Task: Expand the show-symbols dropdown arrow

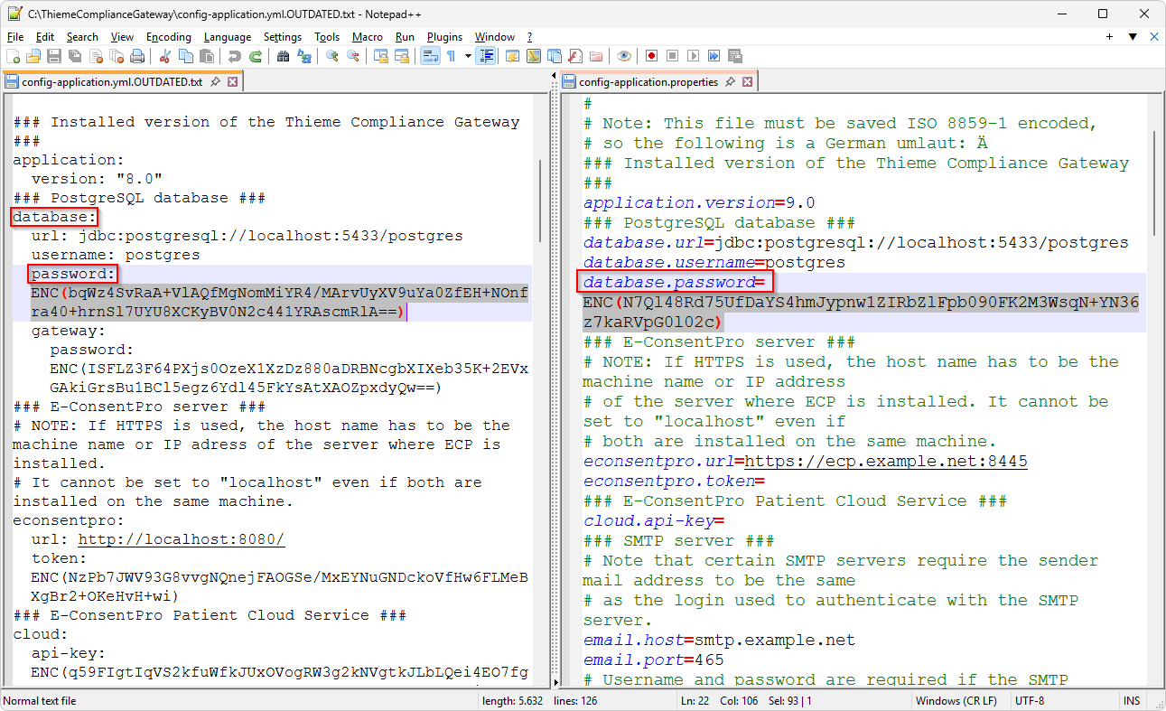Action: click(468, 56)
